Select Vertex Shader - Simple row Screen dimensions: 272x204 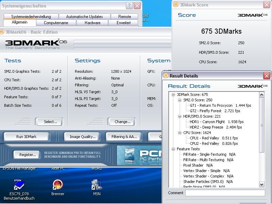click(x=206, y=171)
